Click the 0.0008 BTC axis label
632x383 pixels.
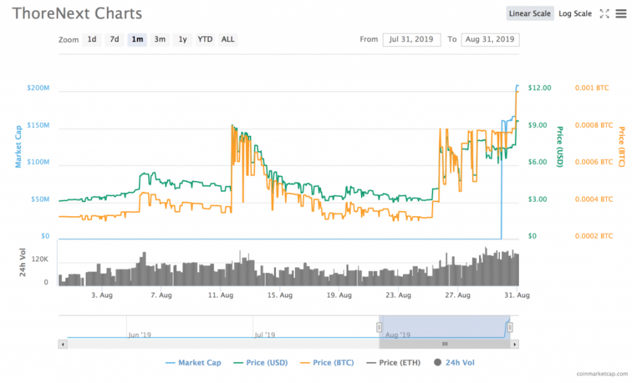tap(593, 126)
